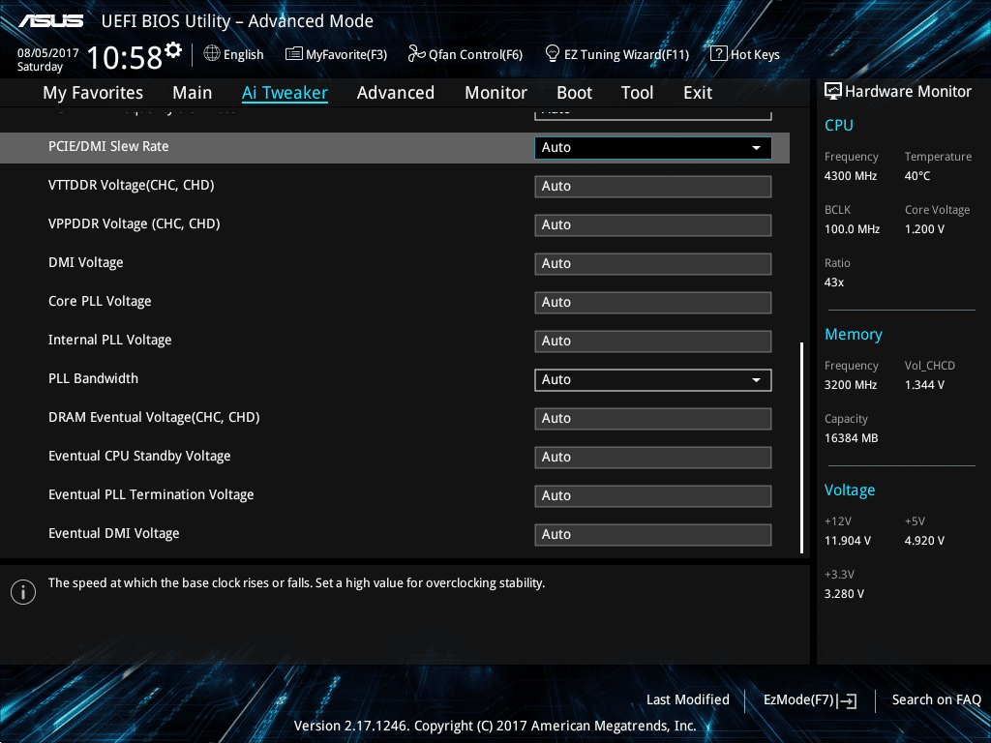
Task: Click the VTTDDR Voltage(CHC, CHD) label
Action: tap(132, 185)
